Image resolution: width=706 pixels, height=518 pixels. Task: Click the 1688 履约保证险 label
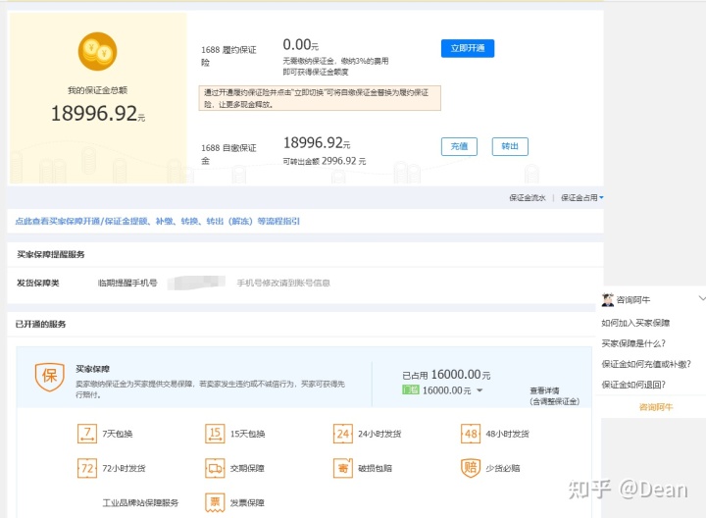[228, 56]
